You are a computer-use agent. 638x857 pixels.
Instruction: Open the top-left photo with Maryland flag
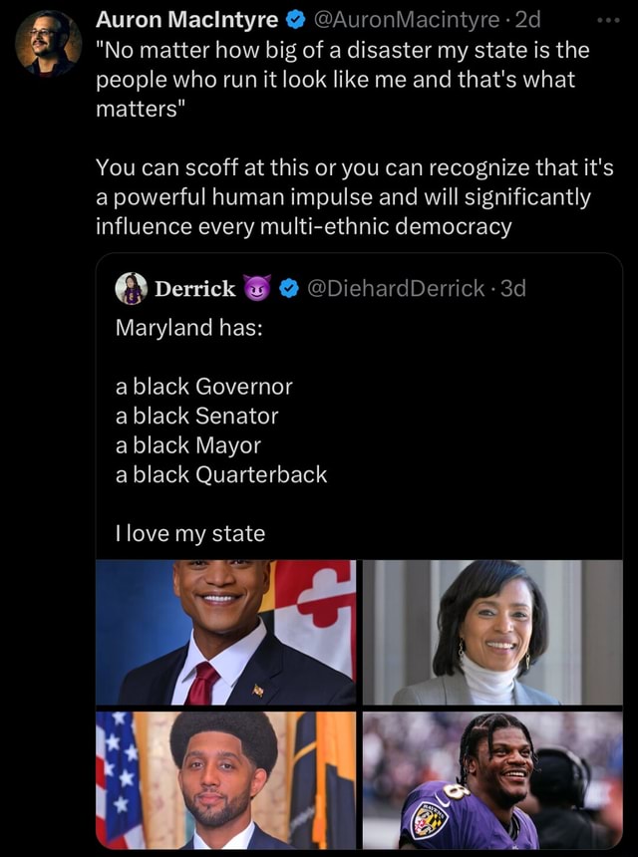[226, 632]
